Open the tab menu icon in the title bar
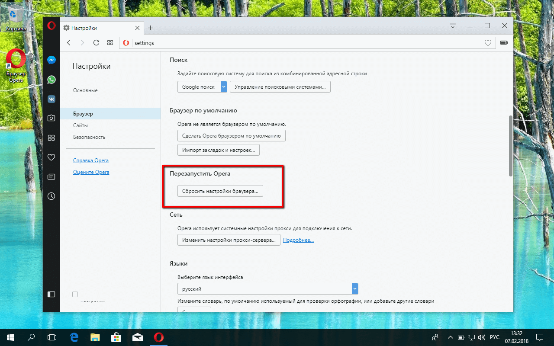 [x=453, y=26]
